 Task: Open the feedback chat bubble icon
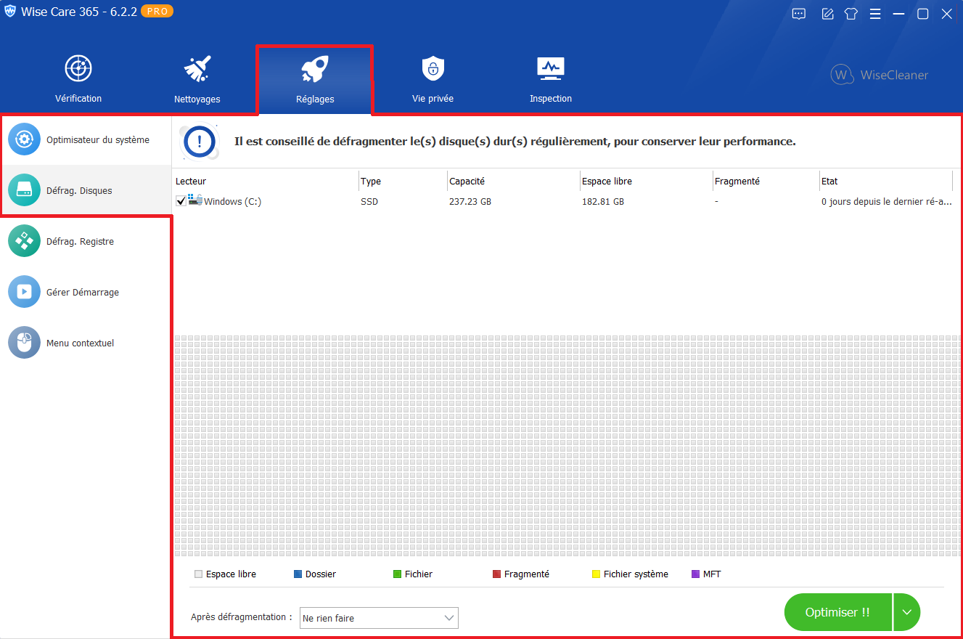[x=799, y=14]
